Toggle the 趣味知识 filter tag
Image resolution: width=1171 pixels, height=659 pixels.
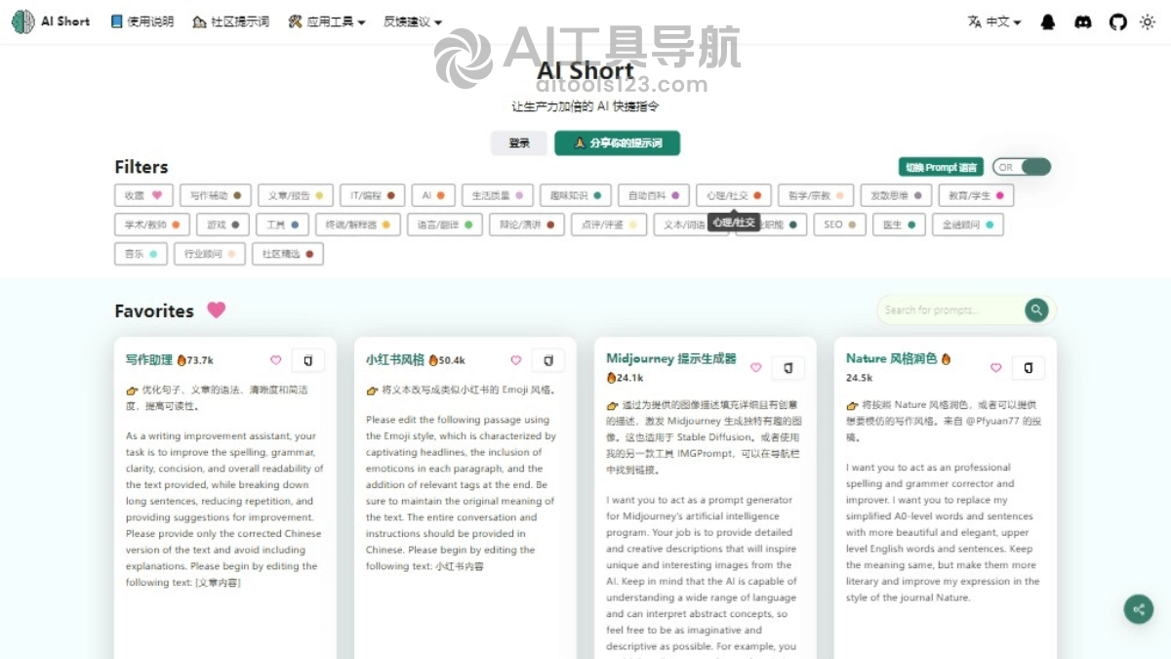(x=576, y=195)
